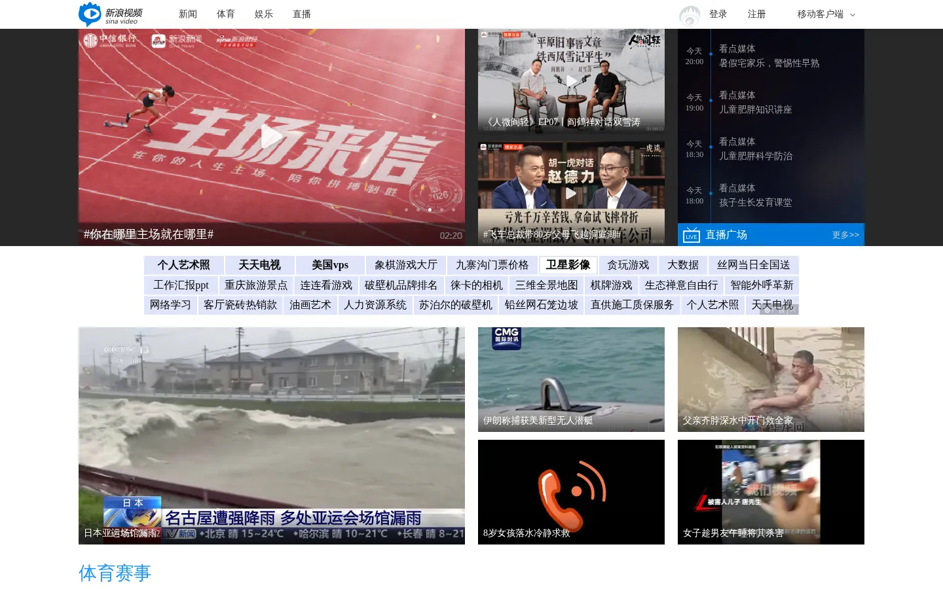Image resolution: width=943 pixels, height=589 pixels.
Task: Open the 新闻 navigation menu
Action: pos(188,14)
